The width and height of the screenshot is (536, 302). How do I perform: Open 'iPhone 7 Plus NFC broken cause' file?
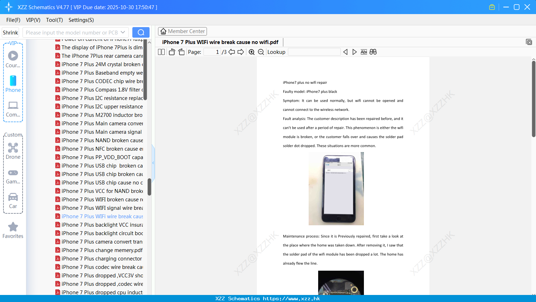(x=99, y=149)
